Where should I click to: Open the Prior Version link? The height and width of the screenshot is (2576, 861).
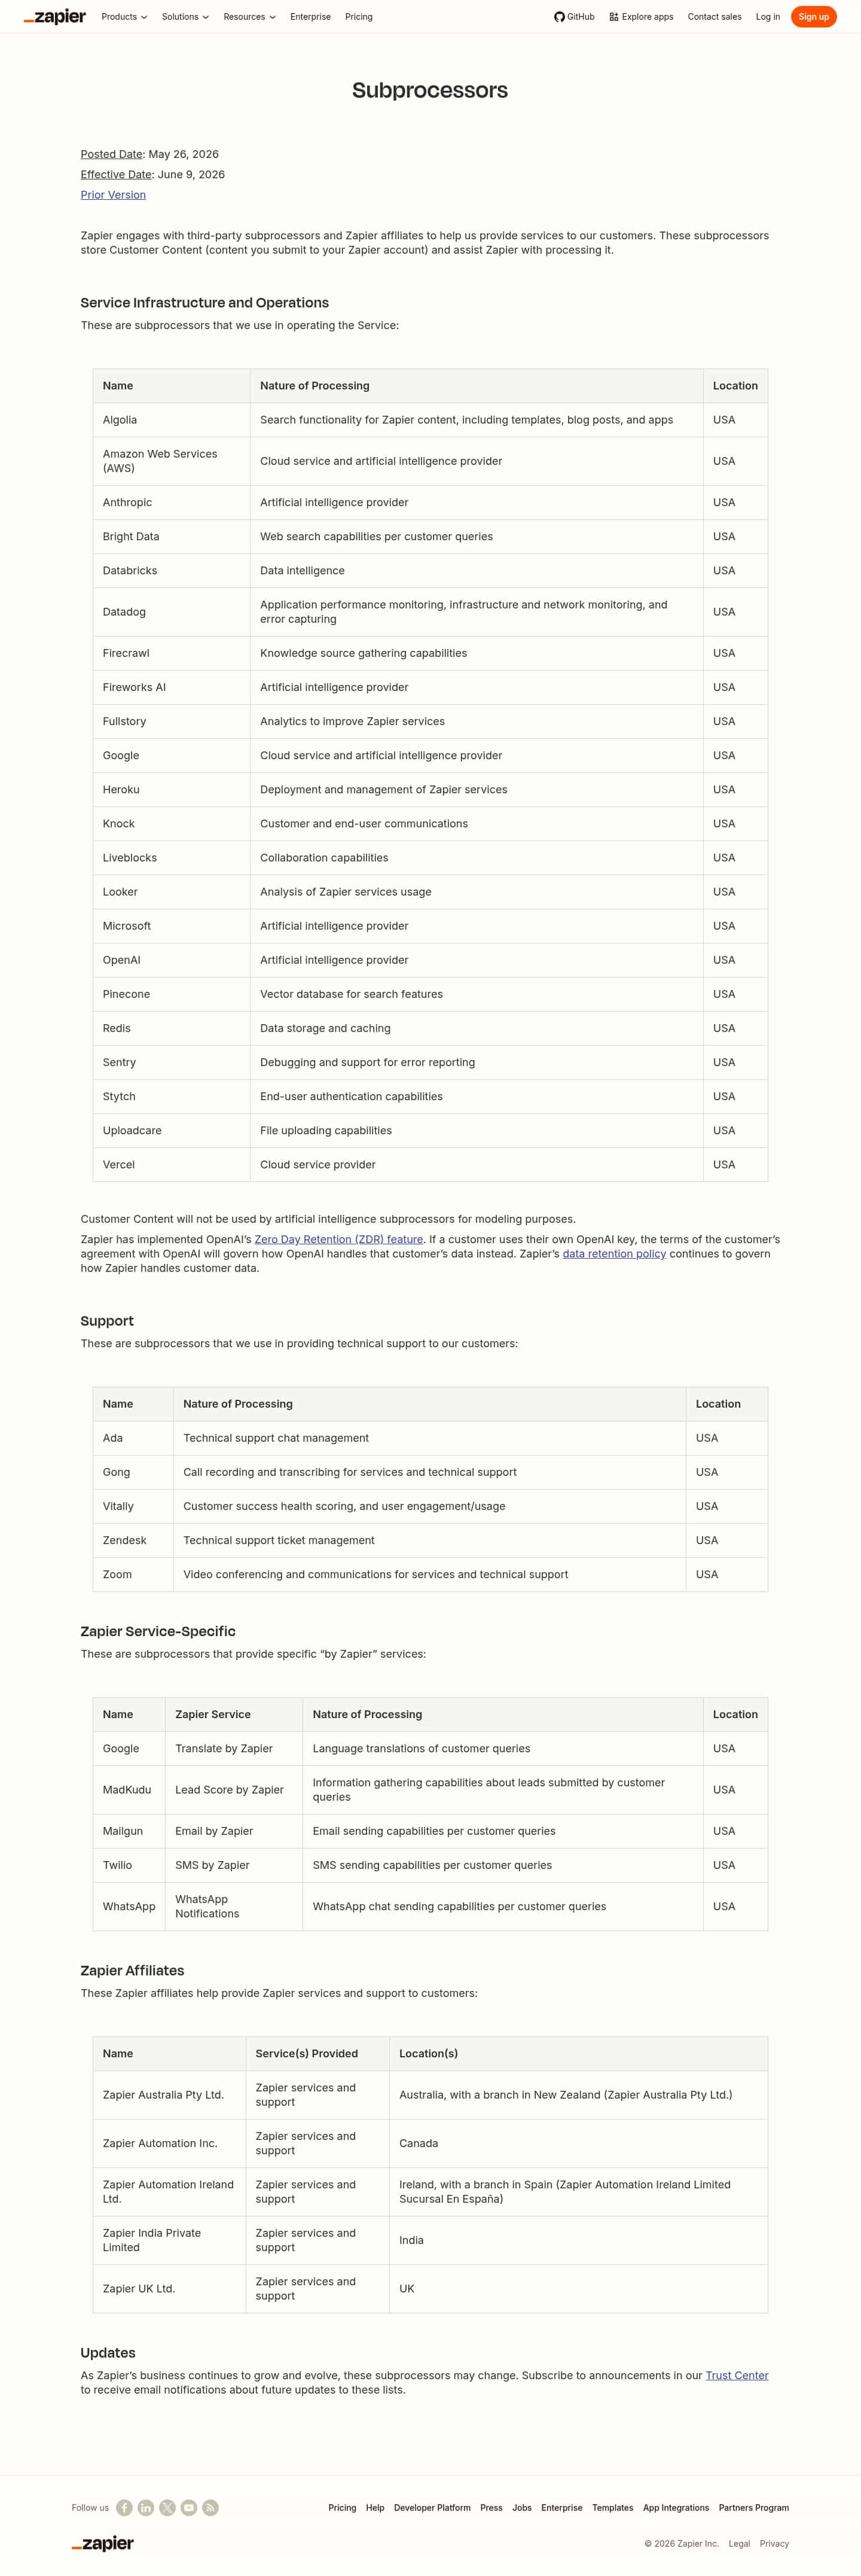click(113, 195)
